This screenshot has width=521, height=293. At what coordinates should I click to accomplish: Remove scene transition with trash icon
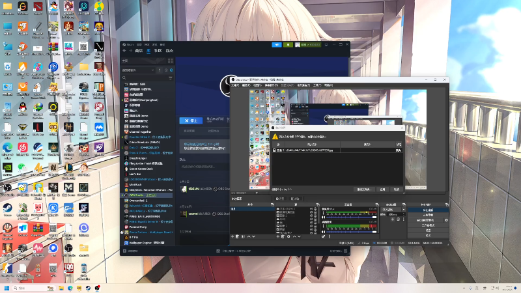tap(399, 219)
